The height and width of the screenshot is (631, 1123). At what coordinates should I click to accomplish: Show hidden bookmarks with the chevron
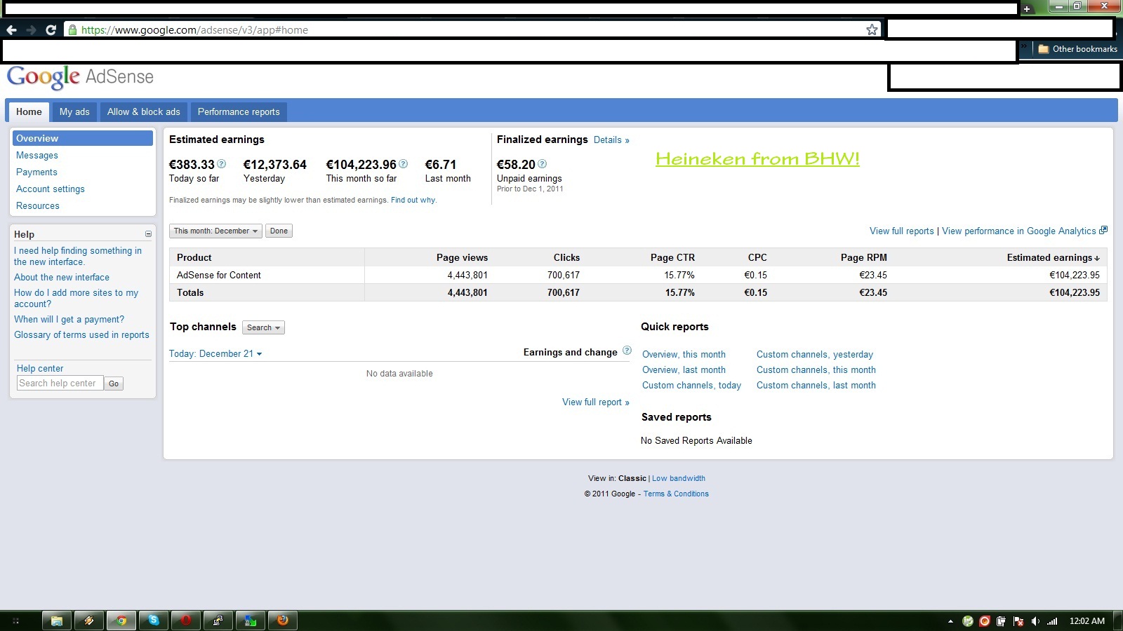tap(1024, 47)
